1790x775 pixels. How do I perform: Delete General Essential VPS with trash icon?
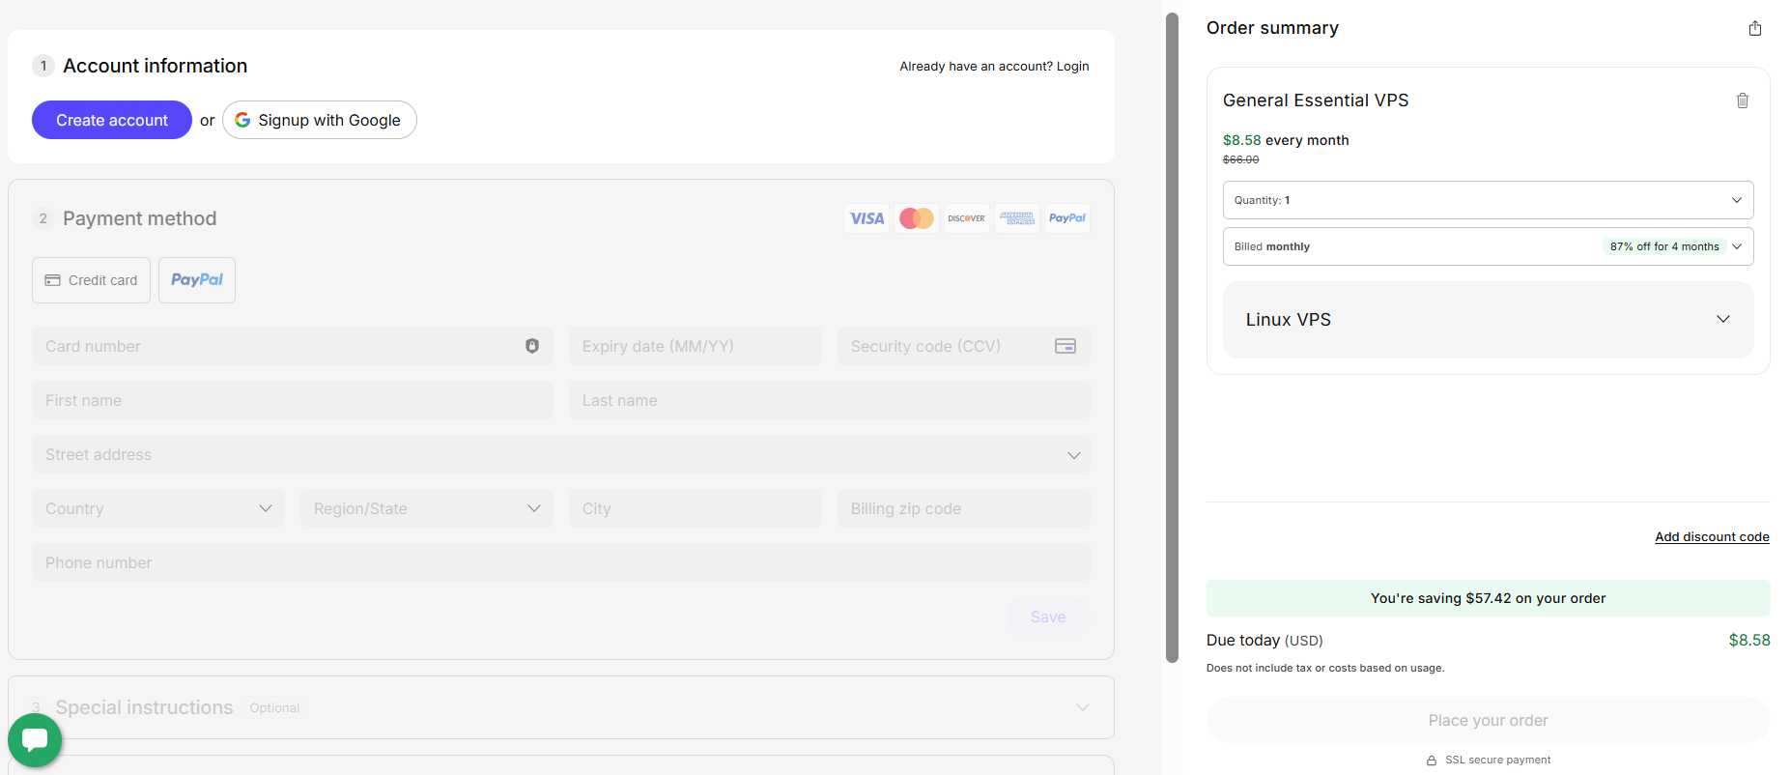click(x=1742, y=100)
